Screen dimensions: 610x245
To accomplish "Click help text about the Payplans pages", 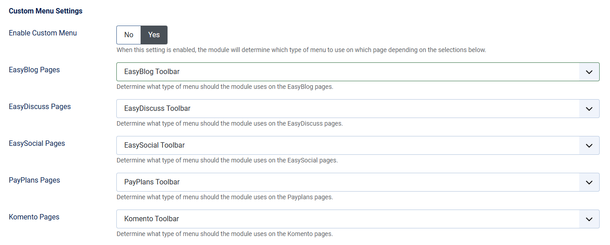I will pyautogui.click(x=225, y=197).
